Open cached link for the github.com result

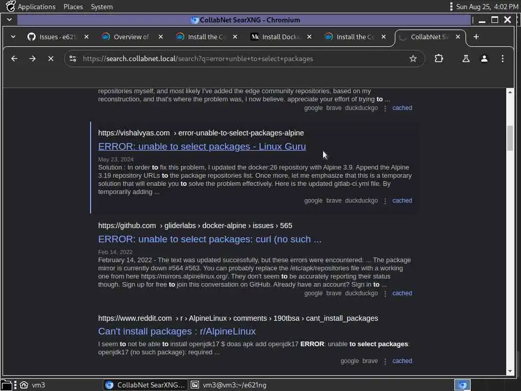[402, 293]
